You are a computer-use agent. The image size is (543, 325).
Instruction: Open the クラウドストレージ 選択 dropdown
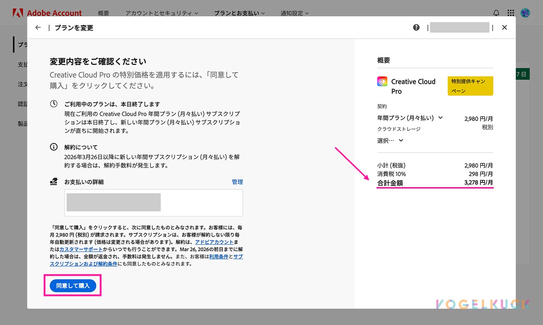(x=390, y=140)
